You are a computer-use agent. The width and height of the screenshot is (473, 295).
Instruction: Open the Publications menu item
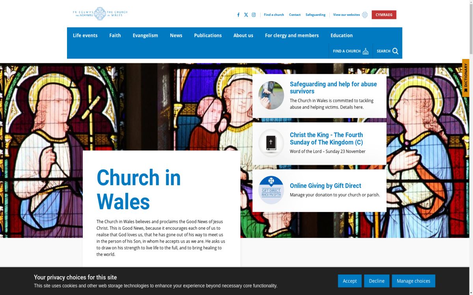(208, 35)
